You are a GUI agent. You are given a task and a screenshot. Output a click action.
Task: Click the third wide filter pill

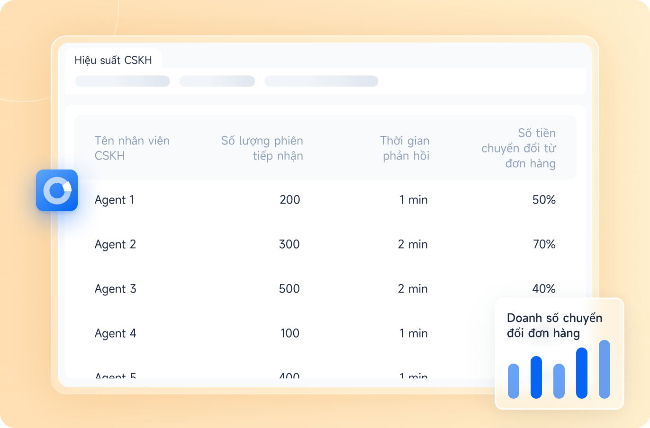click(x=321, y=81)
